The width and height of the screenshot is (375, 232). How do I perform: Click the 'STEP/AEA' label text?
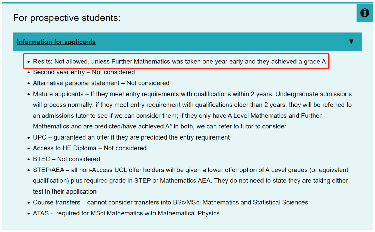(49, 170)
